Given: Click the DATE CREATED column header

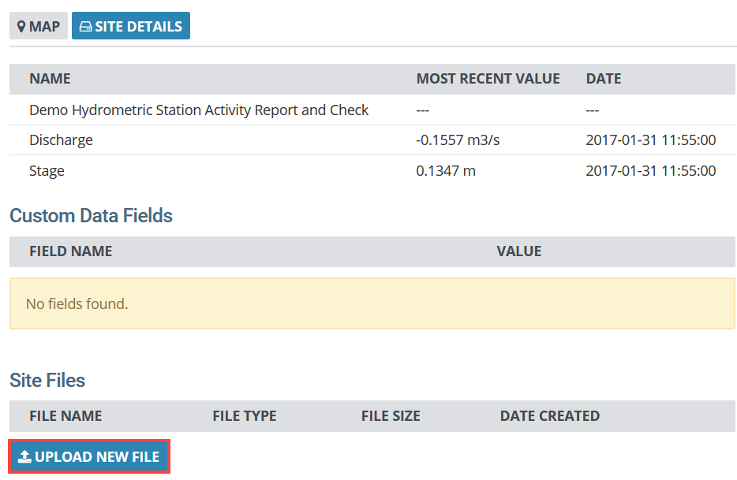Looking at the screenshot, I should (550, 416).
